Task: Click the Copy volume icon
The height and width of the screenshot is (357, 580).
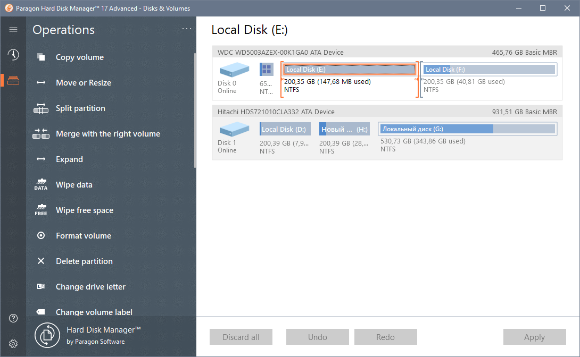Action: [x=41, y=57]
